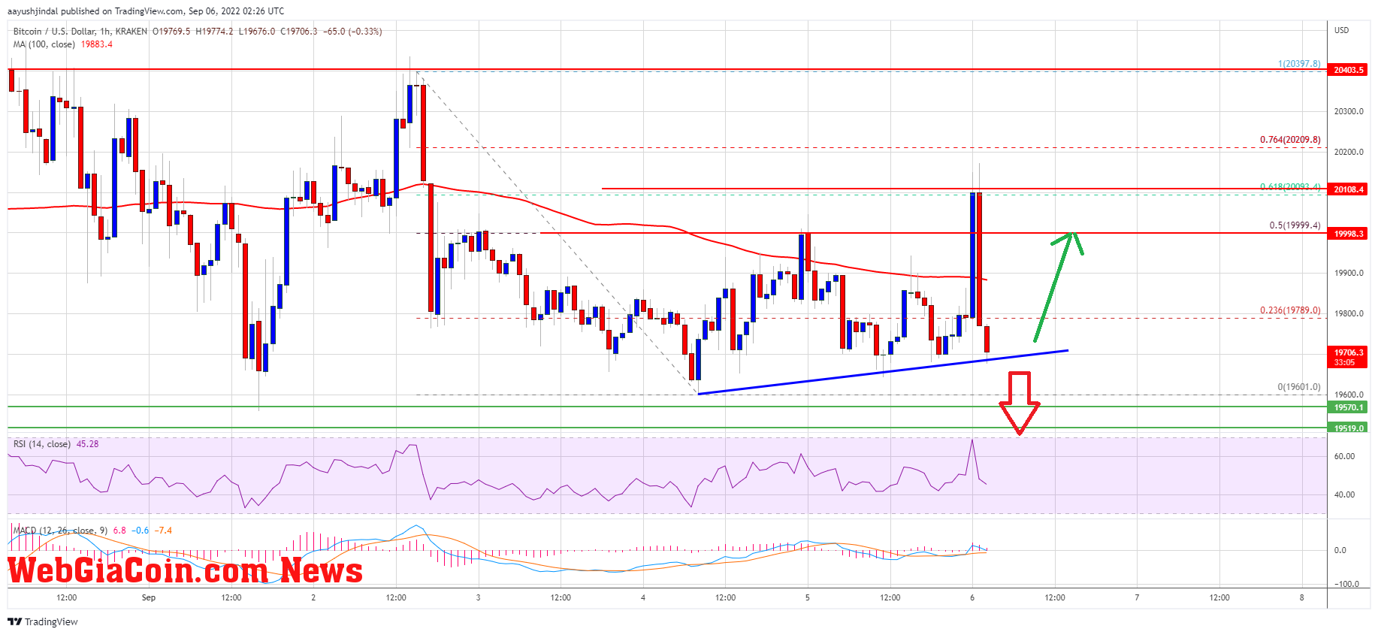Click the date label 6 on the time axis

click(972, 597)
